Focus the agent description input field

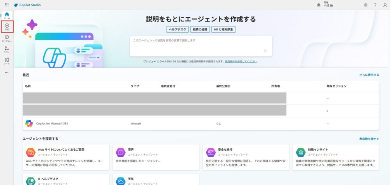click(x=201, y=46)
